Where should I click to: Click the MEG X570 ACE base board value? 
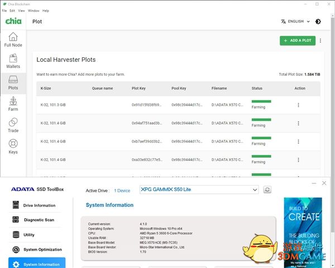pos(159,242)
